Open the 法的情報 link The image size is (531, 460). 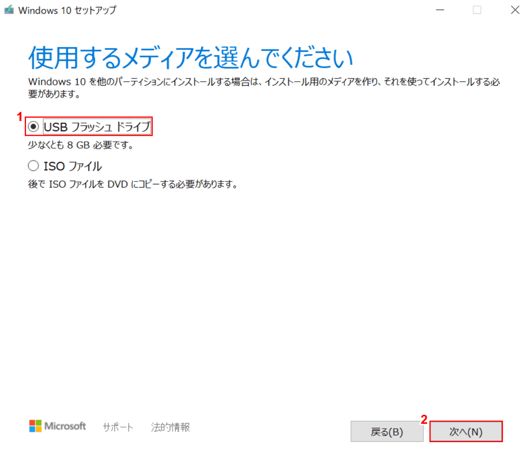pos(170,427)
